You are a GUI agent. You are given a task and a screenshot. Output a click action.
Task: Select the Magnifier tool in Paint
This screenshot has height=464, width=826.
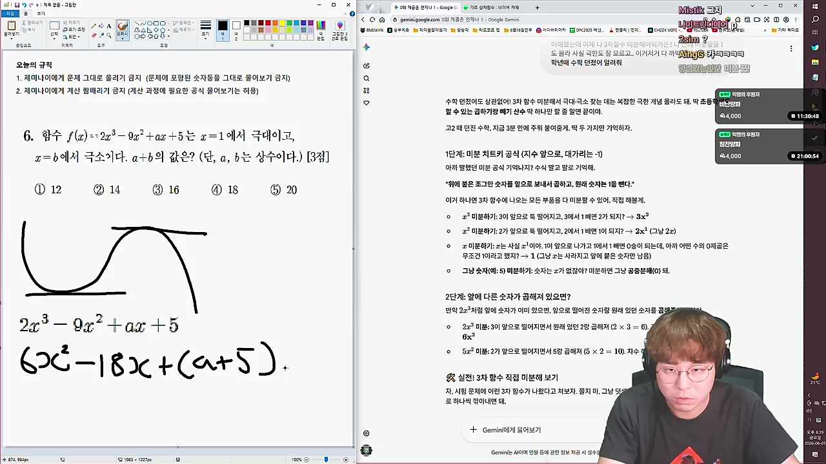tap(109, 35)
